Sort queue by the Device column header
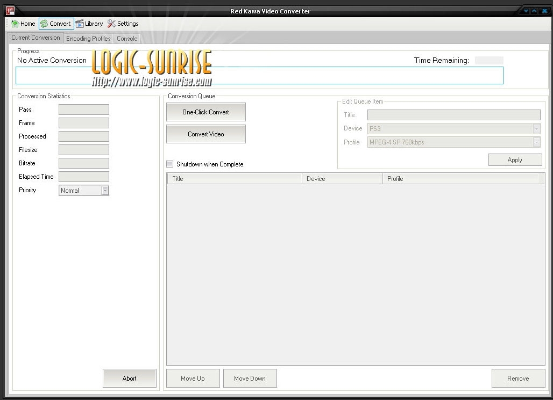The image size is (553, 400). 343,178
